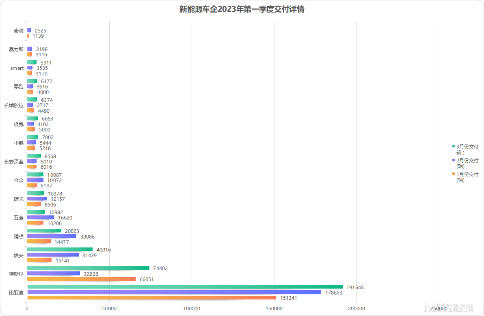This screenshot has width=484, height=316.
Task: Click data label 7002
Action: (x=48, y=138)
